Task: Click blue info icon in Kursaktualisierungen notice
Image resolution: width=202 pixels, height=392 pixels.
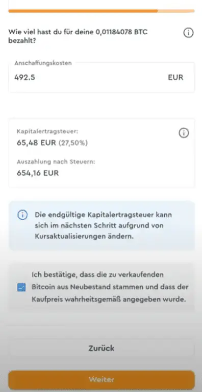Action: pyautogui.click(x=22, y=215)
